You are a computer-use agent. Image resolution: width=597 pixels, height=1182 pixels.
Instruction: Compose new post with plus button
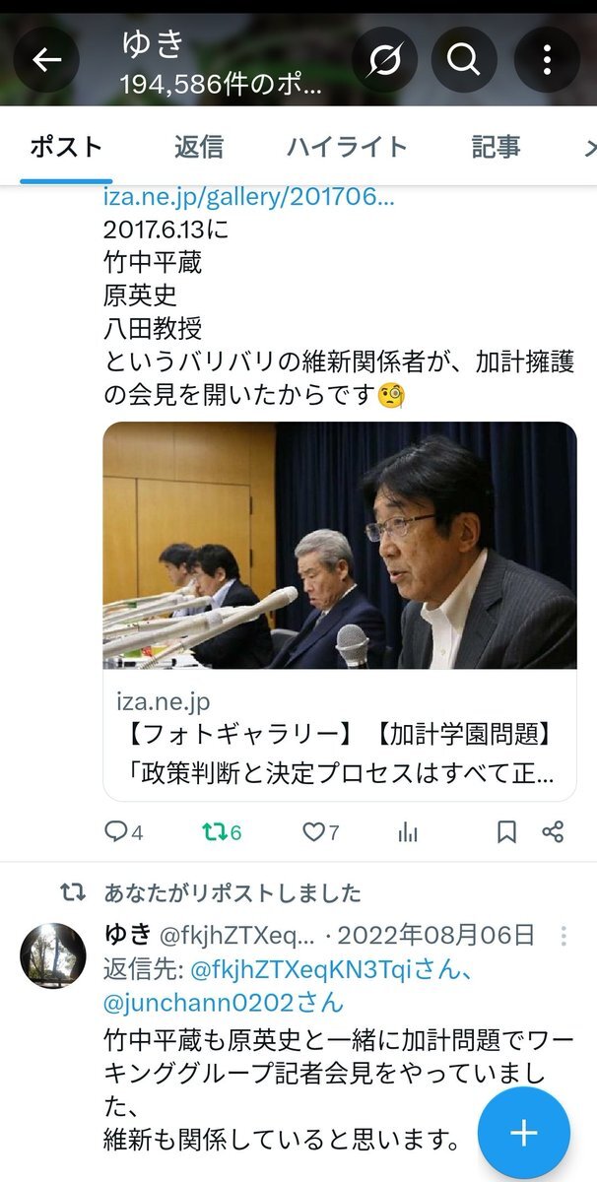(523, 1133)
